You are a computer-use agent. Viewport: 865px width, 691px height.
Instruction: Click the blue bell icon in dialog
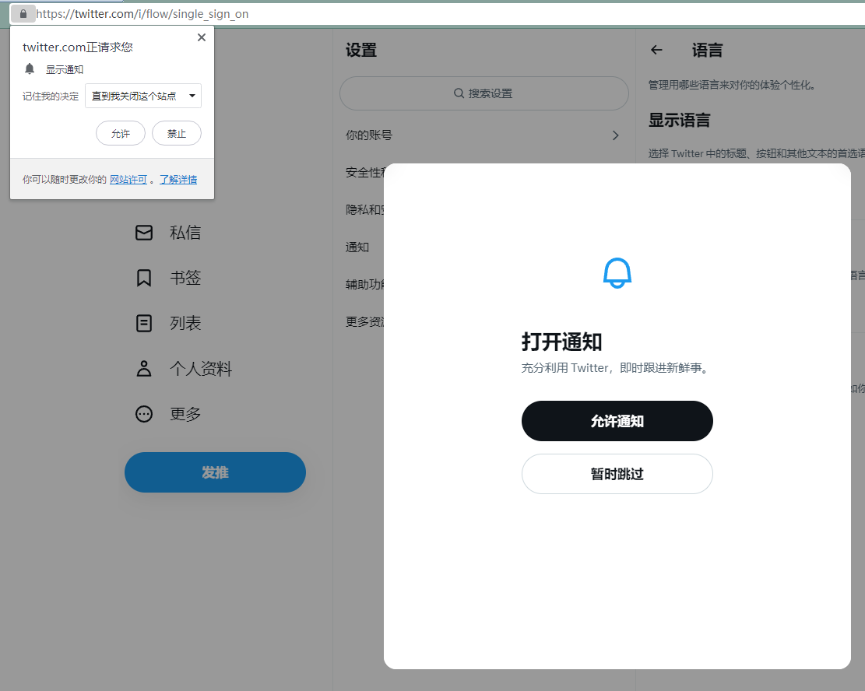coord(617,273)
